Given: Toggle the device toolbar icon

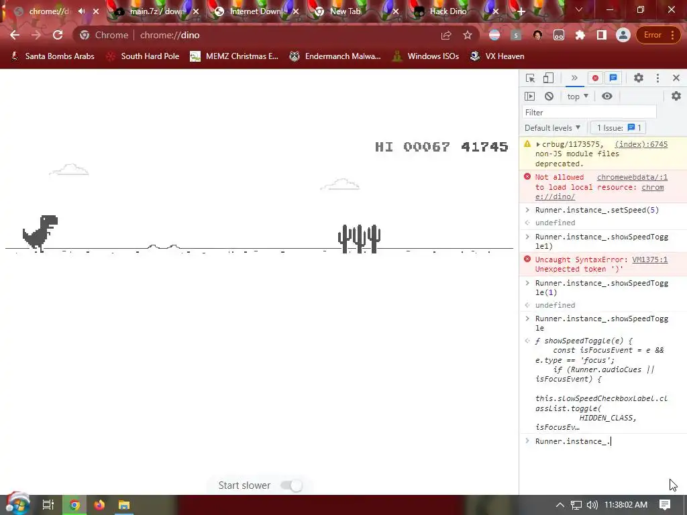Looking at the screenshot, I should 548,78.
